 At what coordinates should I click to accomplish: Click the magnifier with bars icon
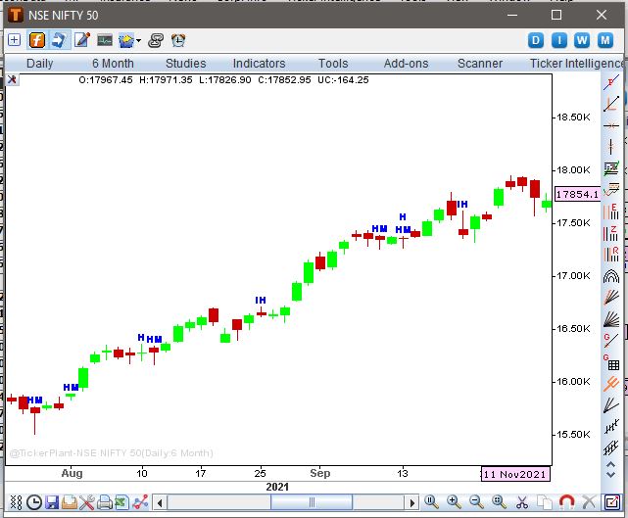coord(431,501)
